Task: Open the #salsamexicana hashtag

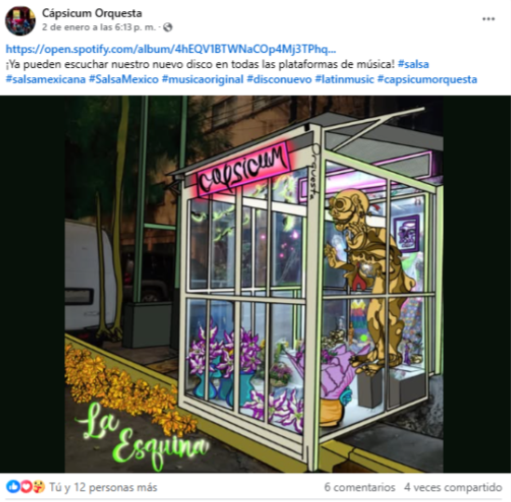Action: (x=46, y=79)
